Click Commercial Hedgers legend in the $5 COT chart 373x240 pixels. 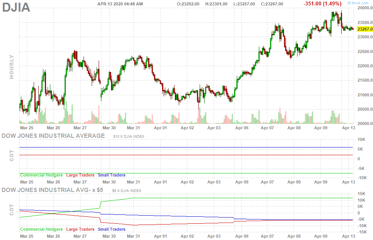coord(41,229)
